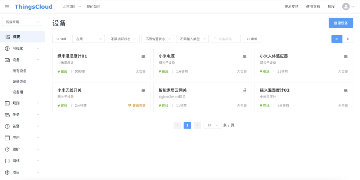The image size is (360, 180).
Task: Click the next page arrow
Action: coord(197,125)
